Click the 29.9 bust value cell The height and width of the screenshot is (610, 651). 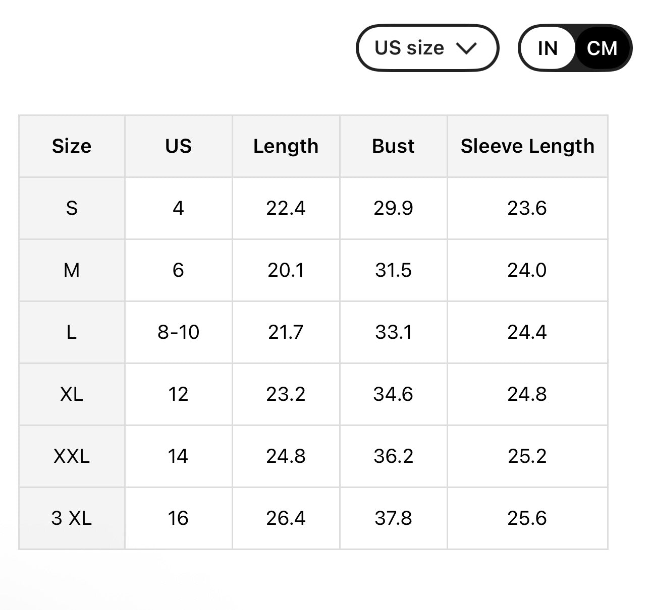[x=393, y=208]
